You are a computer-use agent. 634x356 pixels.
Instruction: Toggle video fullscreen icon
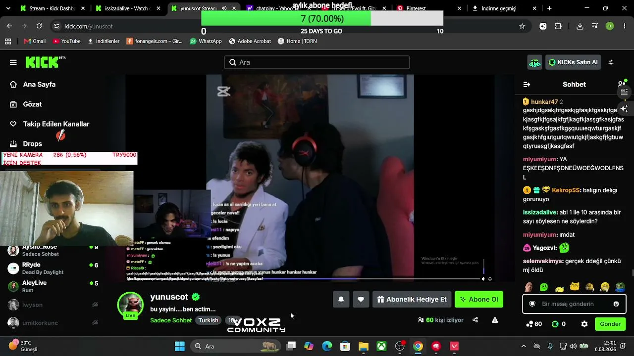click(490, 279)
